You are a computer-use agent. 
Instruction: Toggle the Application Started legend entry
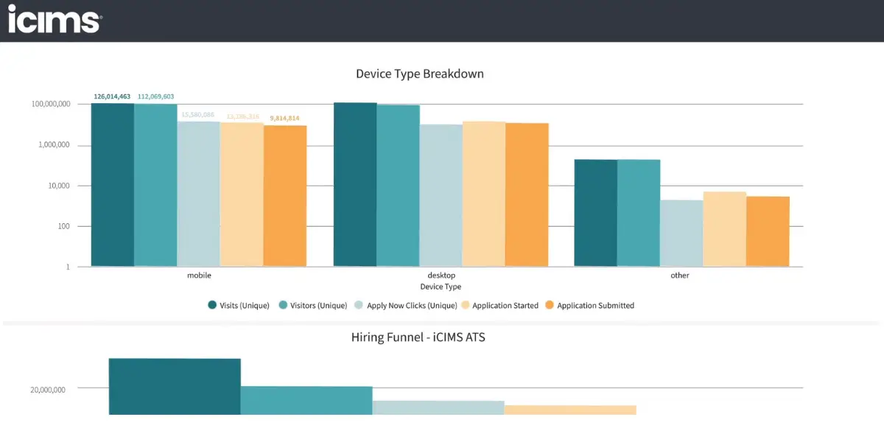[499, 306]
